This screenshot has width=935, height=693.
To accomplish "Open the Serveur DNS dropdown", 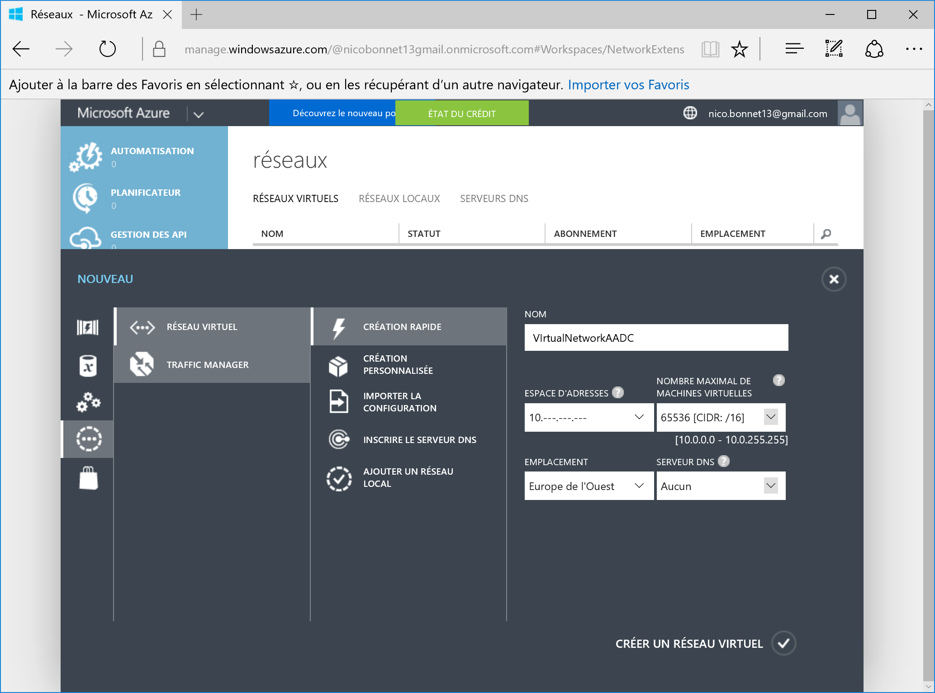I will click(771, 486).
